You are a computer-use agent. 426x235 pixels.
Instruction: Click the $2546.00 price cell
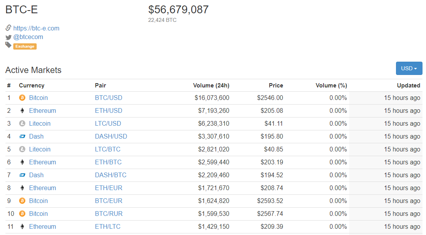point(270,98)
